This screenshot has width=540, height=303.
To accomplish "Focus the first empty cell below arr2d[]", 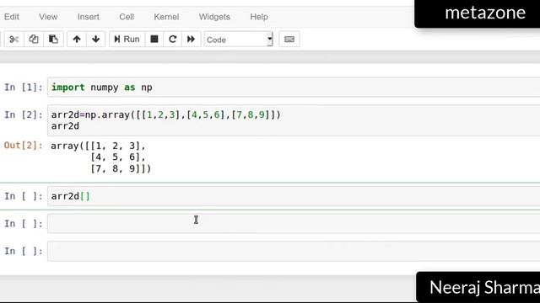I will click(294, 224).
